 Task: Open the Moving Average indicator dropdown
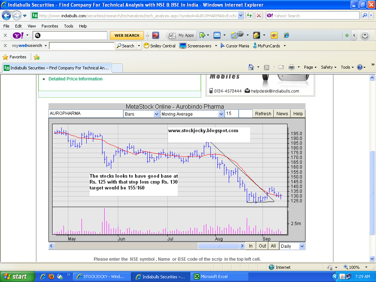tap(221, 114)
